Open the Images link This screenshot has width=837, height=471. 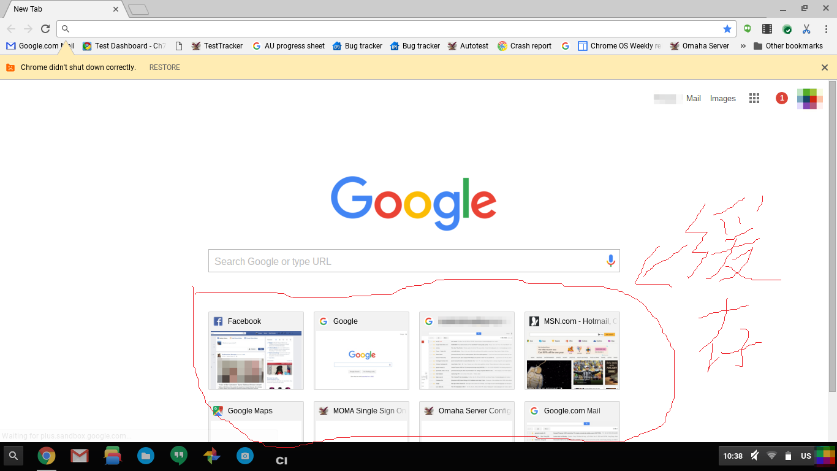[723, 98]
